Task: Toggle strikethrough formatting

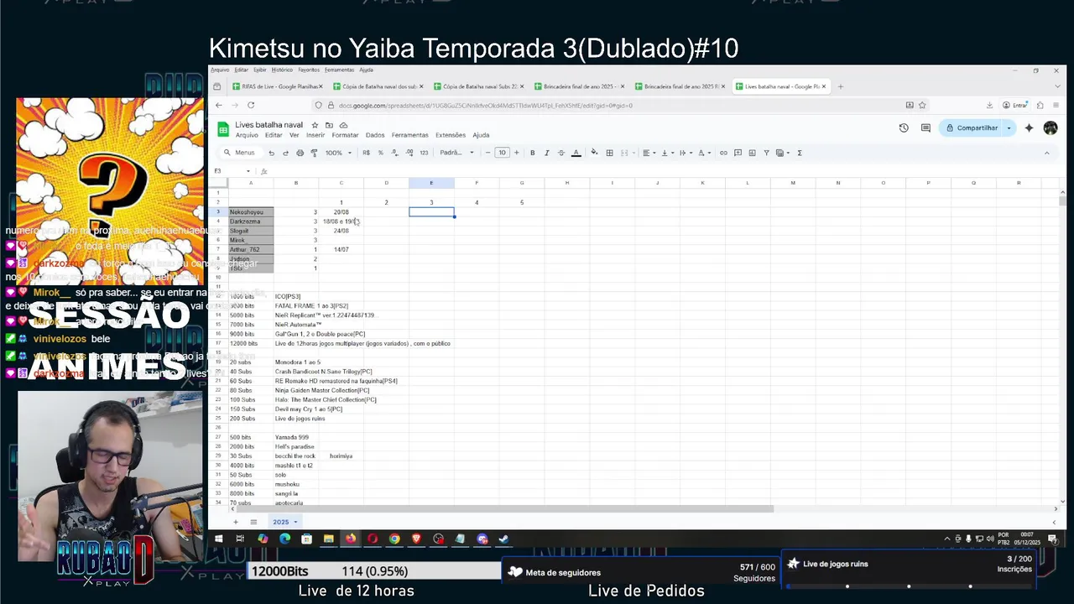Action: pos(560,153)
